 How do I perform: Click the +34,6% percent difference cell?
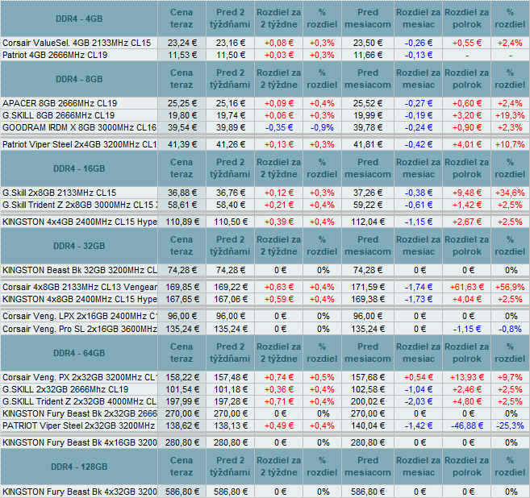[x=510, y=193]
